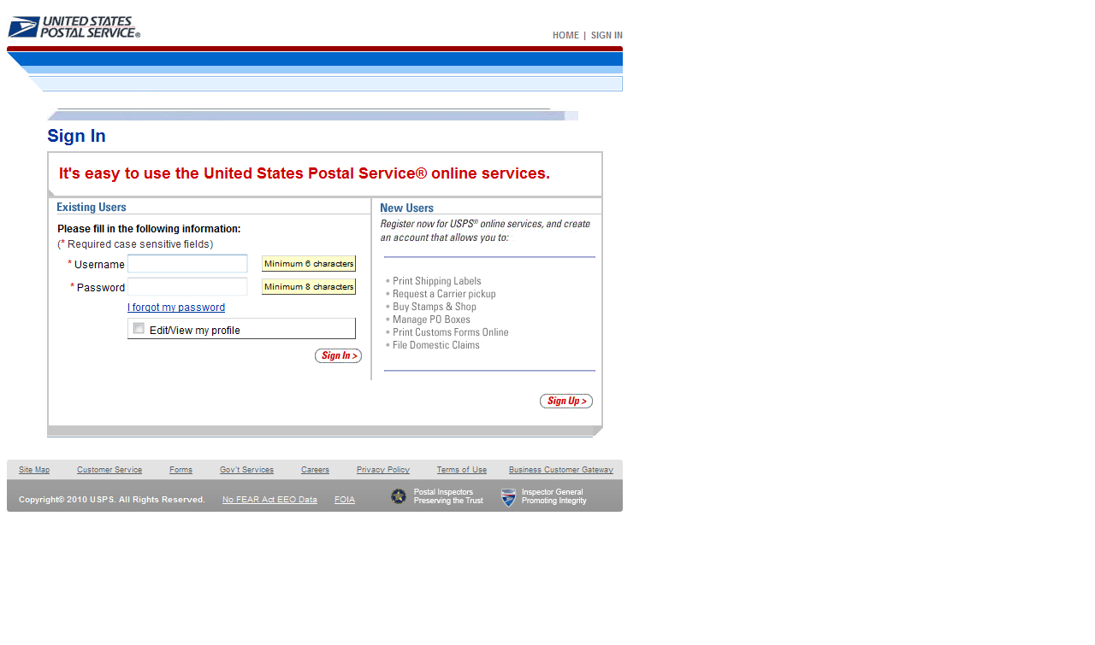This screenshot has width=1095, height=645.
Task: Open the FOIA link
Action: (344, 499)
